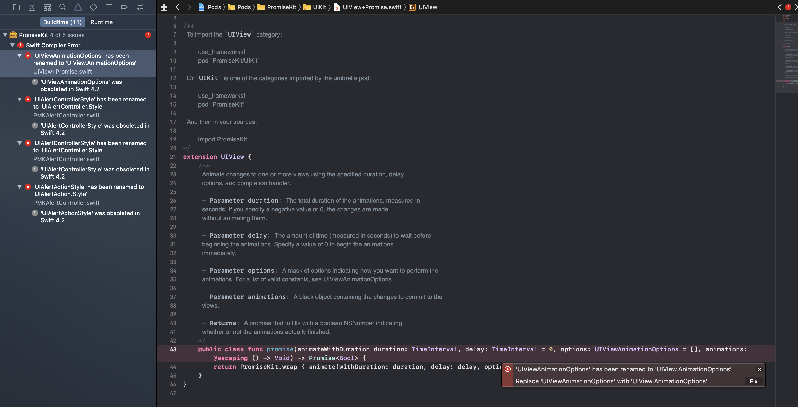Switch to the Runtime tab
798x407 pixels.
coord(102,22)
